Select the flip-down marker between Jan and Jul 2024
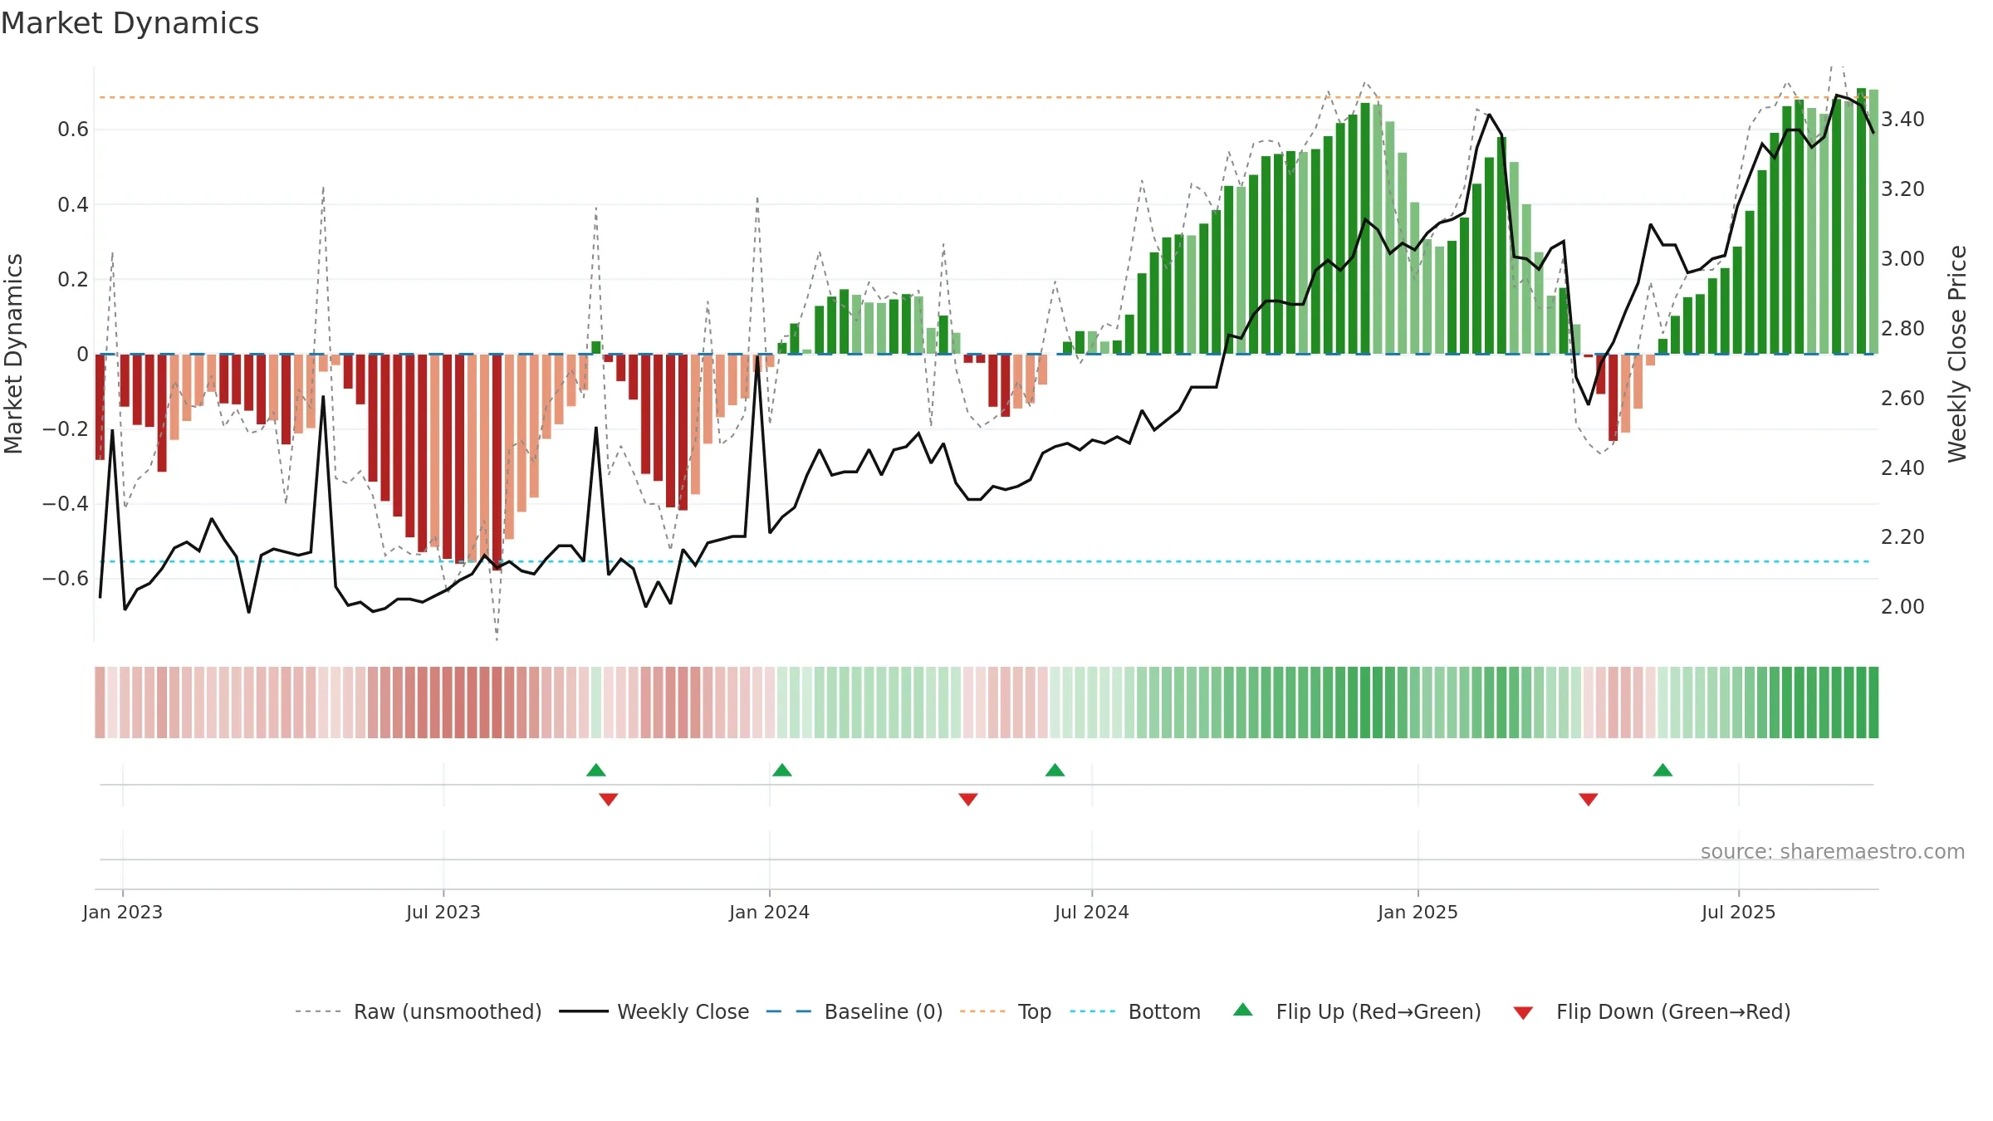The image size is (1993, 1121). coord(968,799)
